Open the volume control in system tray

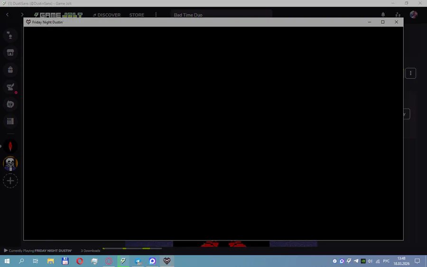370,261
